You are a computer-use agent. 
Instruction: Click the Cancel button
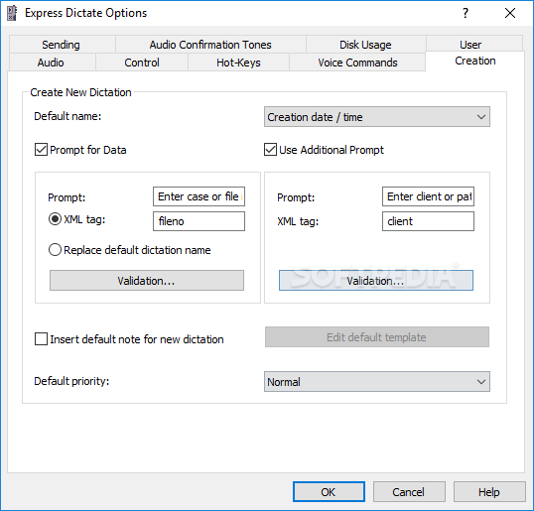[x=409, y=492]
